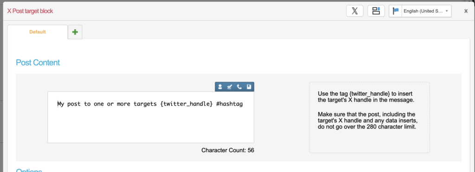
Task: Click the Character Count: 56 label
Action: pyautogui.click(x=227, y=150)
